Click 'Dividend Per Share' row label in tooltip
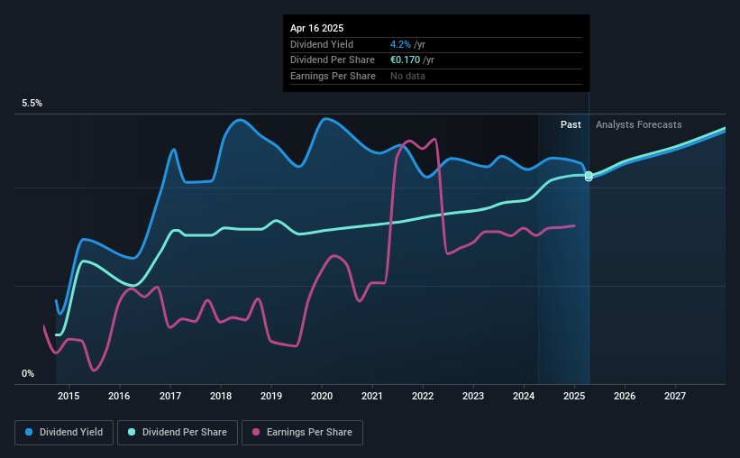This screenshot has width=740, height=458. (333, 60)
